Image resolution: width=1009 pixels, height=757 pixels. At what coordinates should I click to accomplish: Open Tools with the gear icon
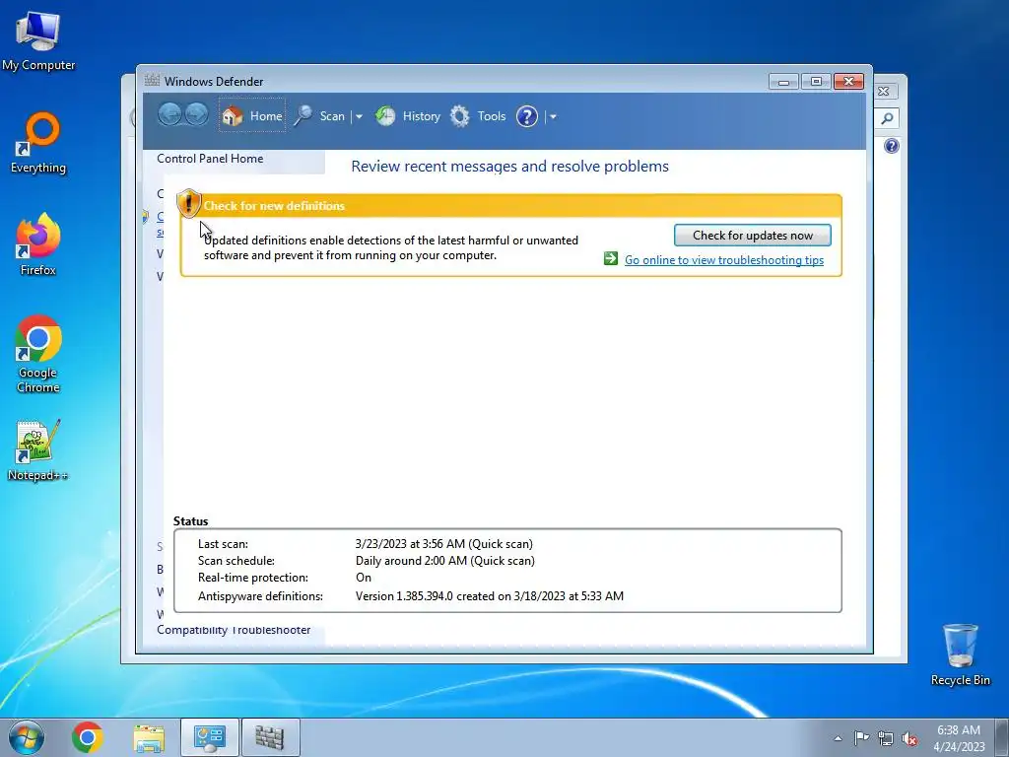point(478,116)
